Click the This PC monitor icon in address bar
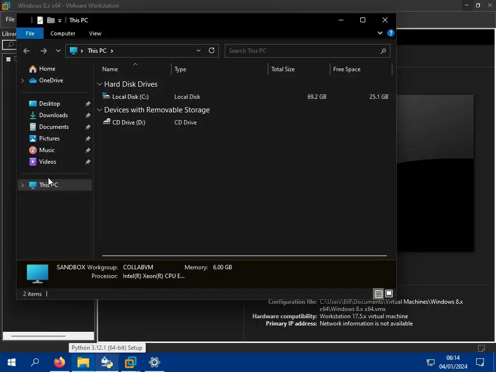Screen dimensions: 496x372 point(74,50)
